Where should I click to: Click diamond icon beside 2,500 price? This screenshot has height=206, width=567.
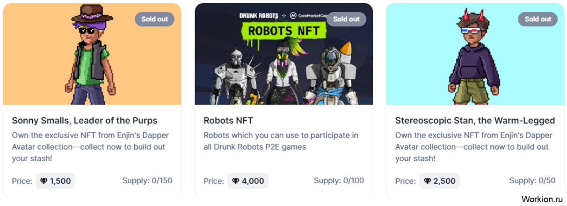pyautogui.click(x=428, y=181)
